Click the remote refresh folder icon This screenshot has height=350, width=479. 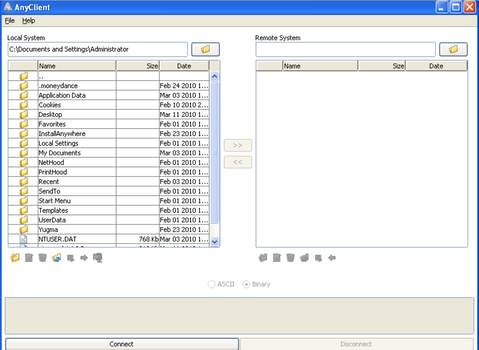(x=304, y=258)
